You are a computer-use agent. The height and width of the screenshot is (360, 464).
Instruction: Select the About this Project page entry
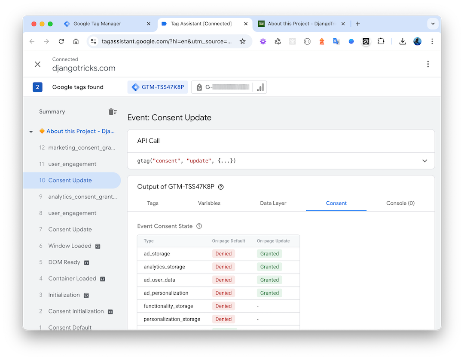(x=80, y=131)
